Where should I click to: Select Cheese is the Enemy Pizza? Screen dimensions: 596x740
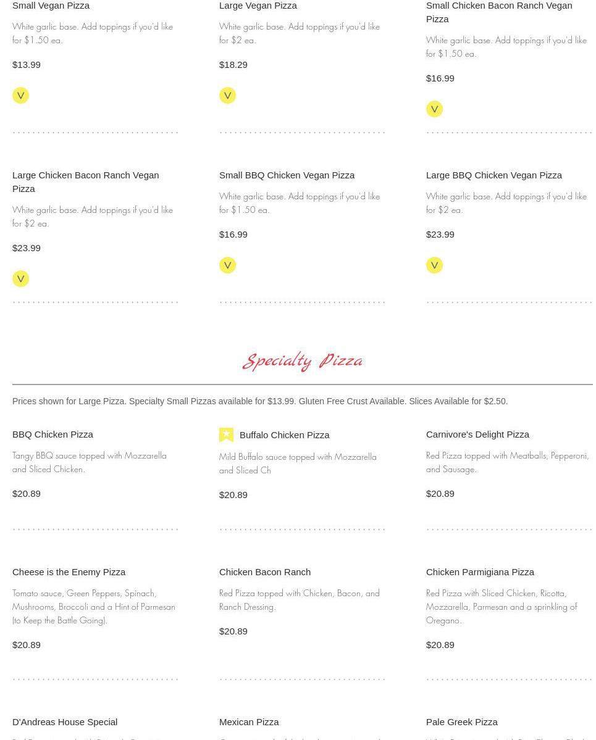(x=69, y=572)
